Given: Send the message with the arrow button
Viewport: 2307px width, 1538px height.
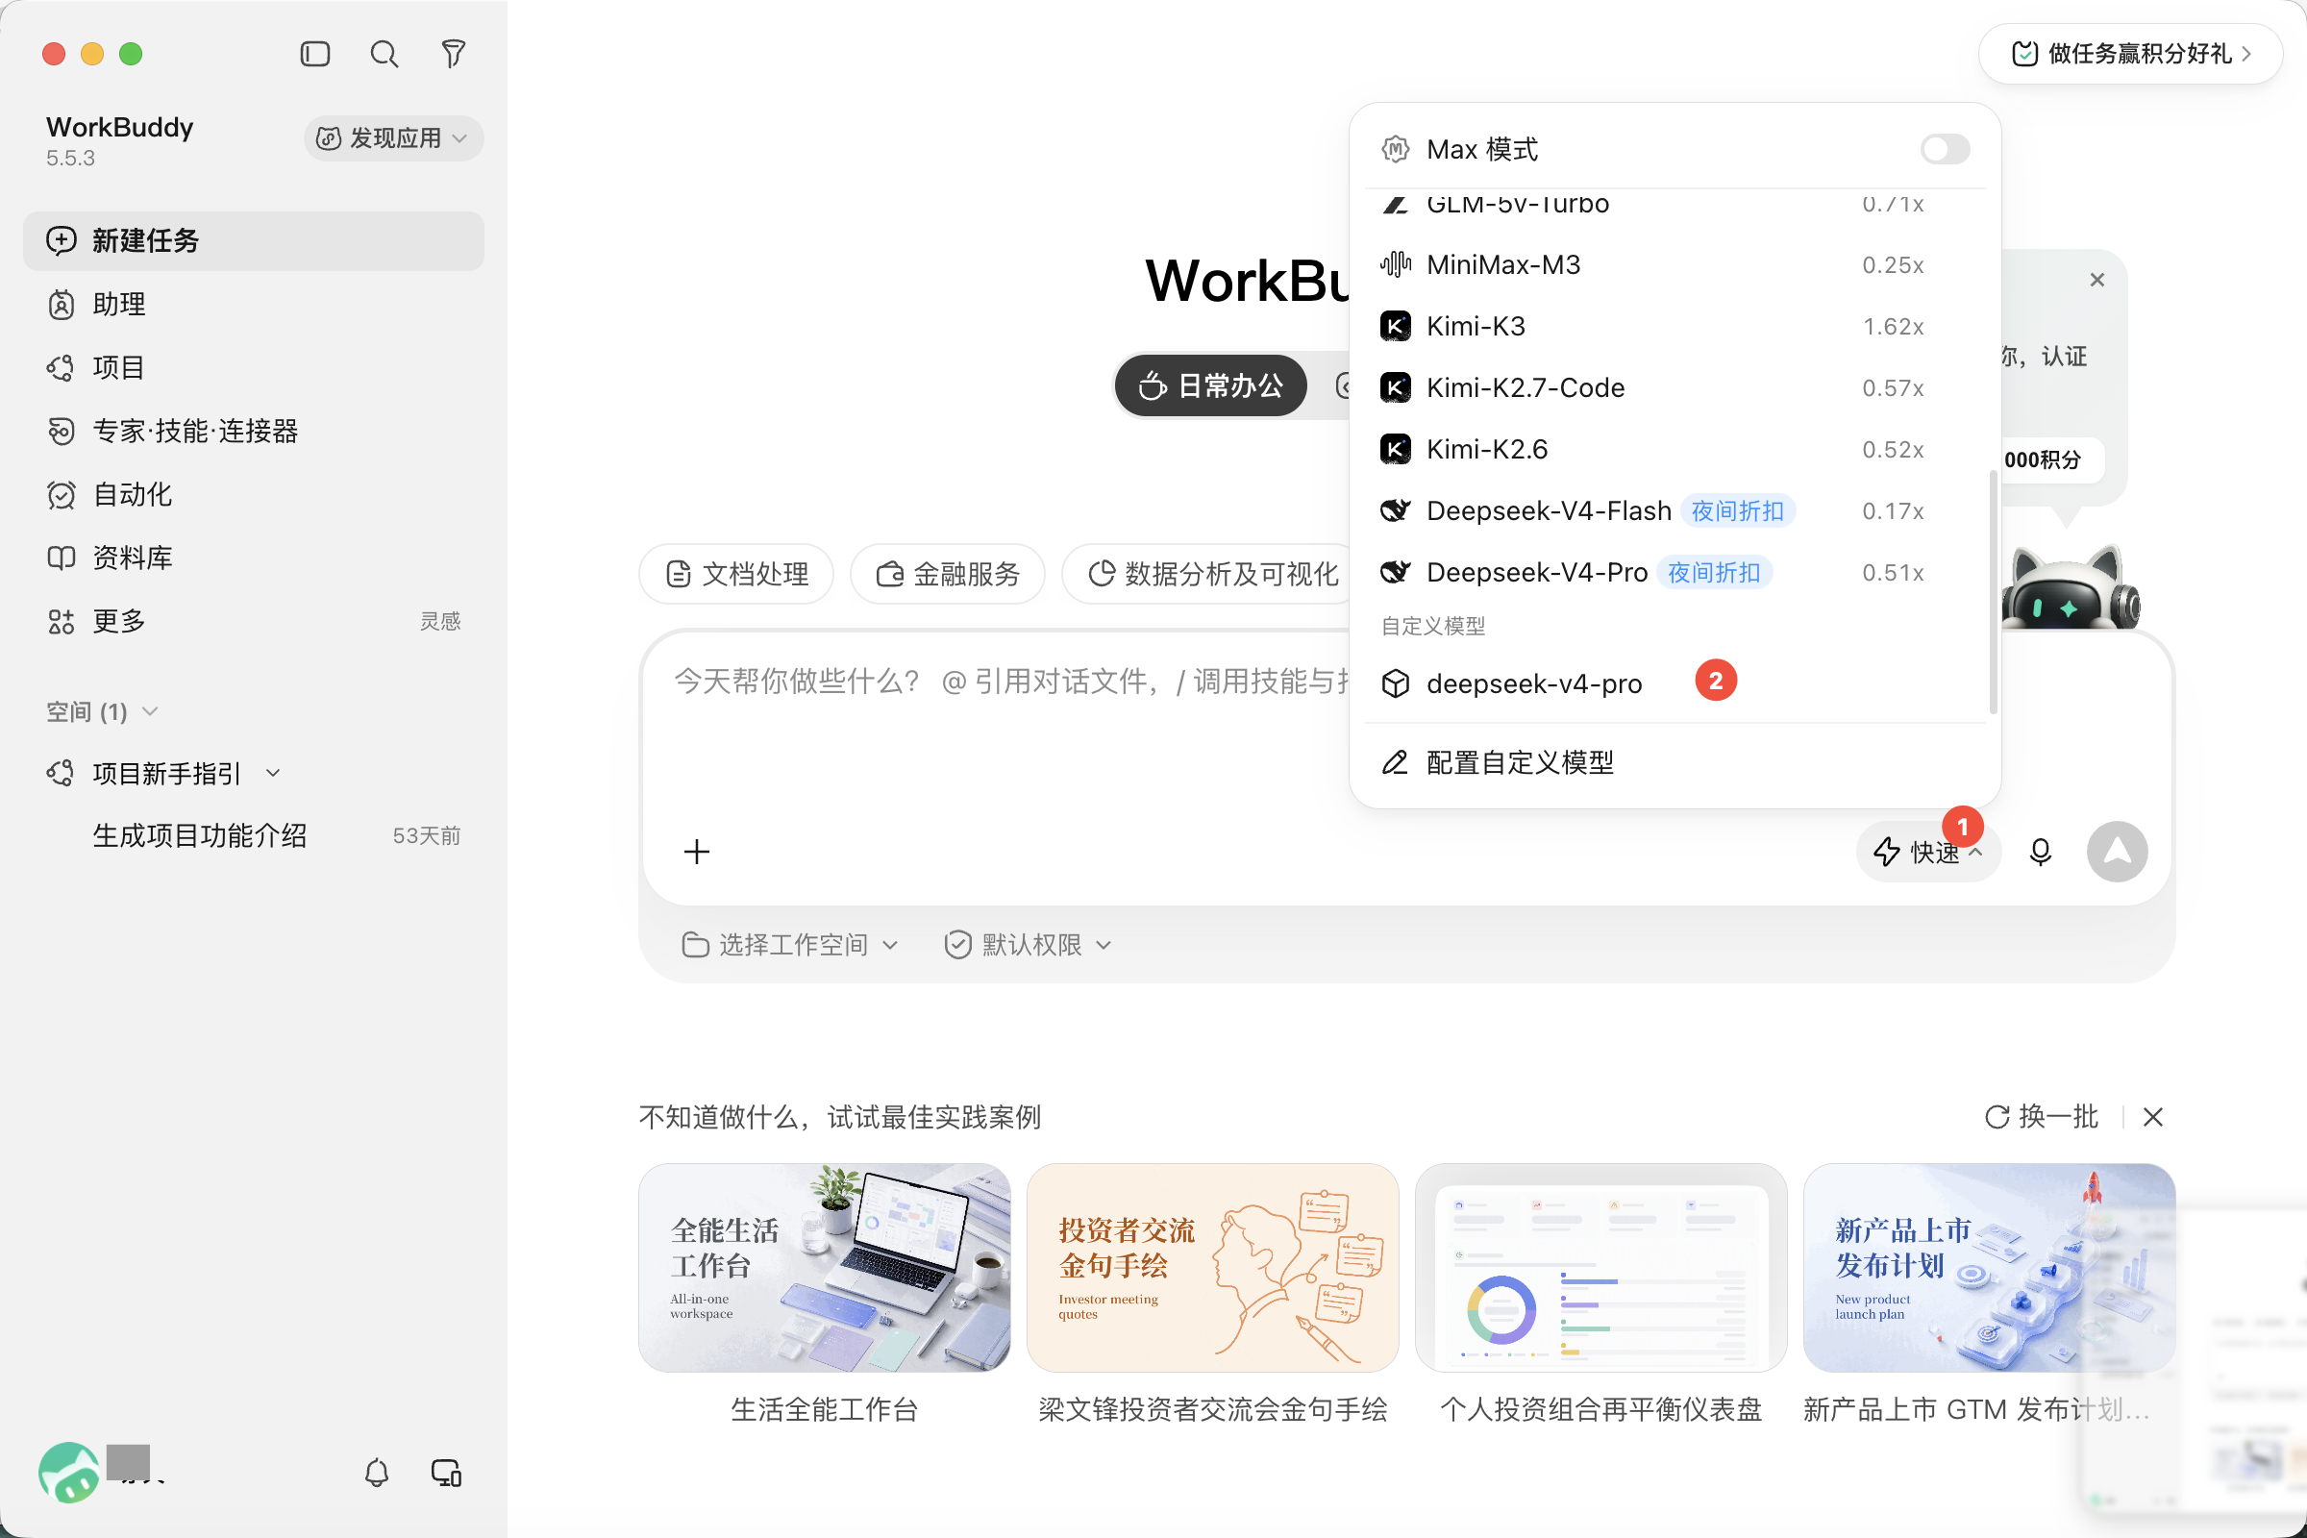Looking at the screenshot, I should tap(2117, 852).
